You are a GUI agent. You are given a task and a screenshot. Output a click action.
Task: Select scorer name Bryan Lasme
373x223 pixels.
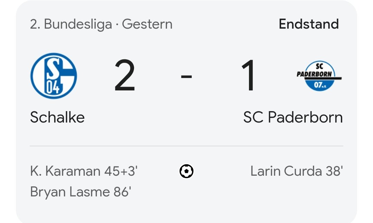coord(70,192)
